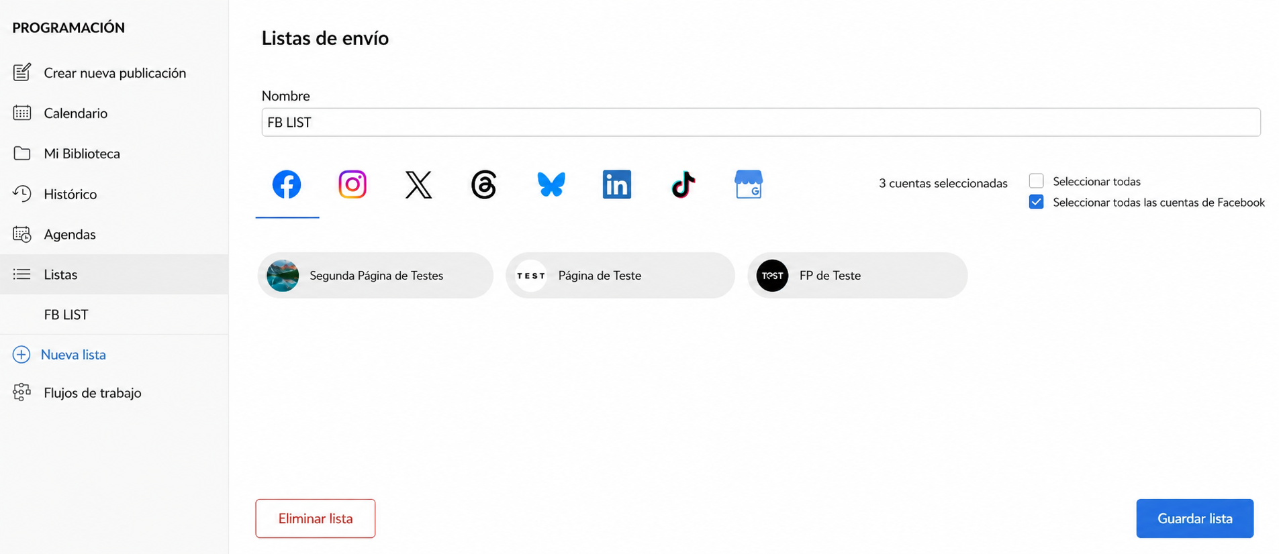The height and width of the screenshot is (554, 1279).
Task: Click the Listas de envío heading
Action: (325, 38)
